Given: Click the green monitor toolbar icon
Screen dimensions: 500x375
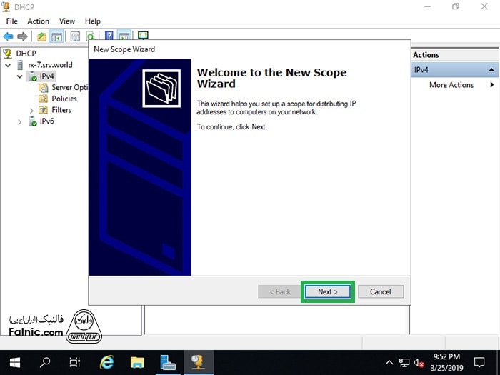Looking at the screenshot, I should point(143,36).
